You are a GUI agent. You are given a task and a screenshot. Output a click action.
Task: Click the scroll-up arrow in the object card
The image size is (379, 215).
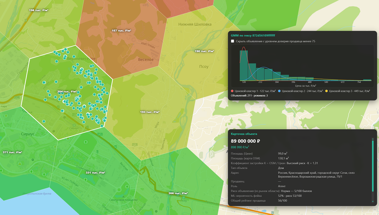click(373, 139)
